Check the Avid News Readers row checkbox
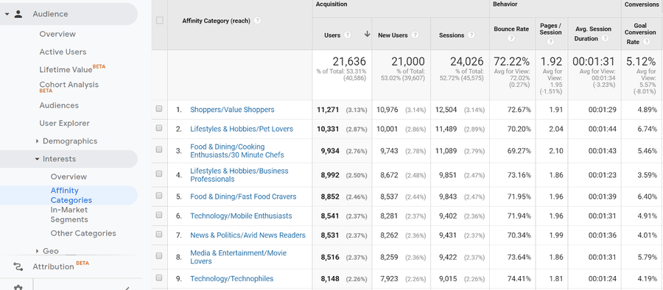663x290 pixels. point(159,234)
